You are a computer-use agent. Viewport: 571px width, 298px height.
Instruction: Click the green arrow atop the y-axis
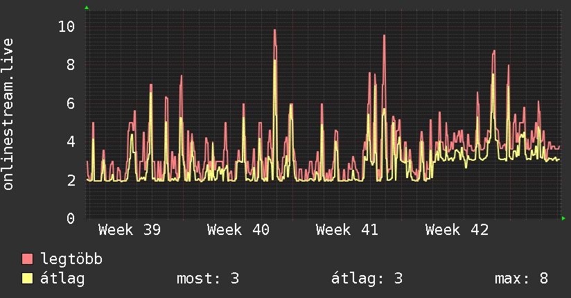87,8
